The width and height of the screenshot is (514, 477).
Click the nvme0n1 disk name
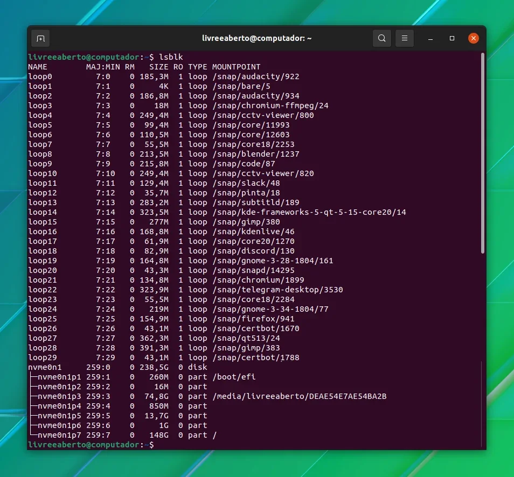[45, 367]
